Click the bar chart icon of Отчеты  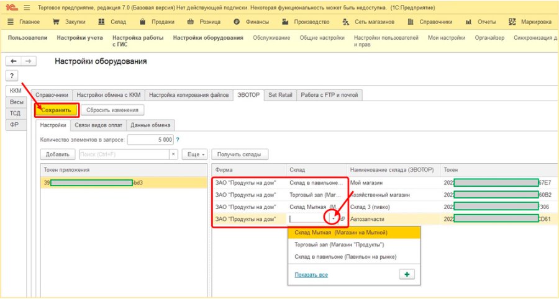pyautogui.click(x=468, y=22)
